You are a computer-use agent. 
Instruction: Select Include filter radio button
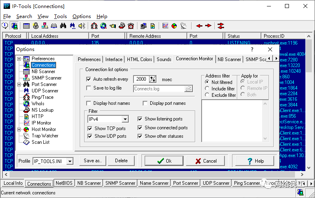click(x=207, y=88)
